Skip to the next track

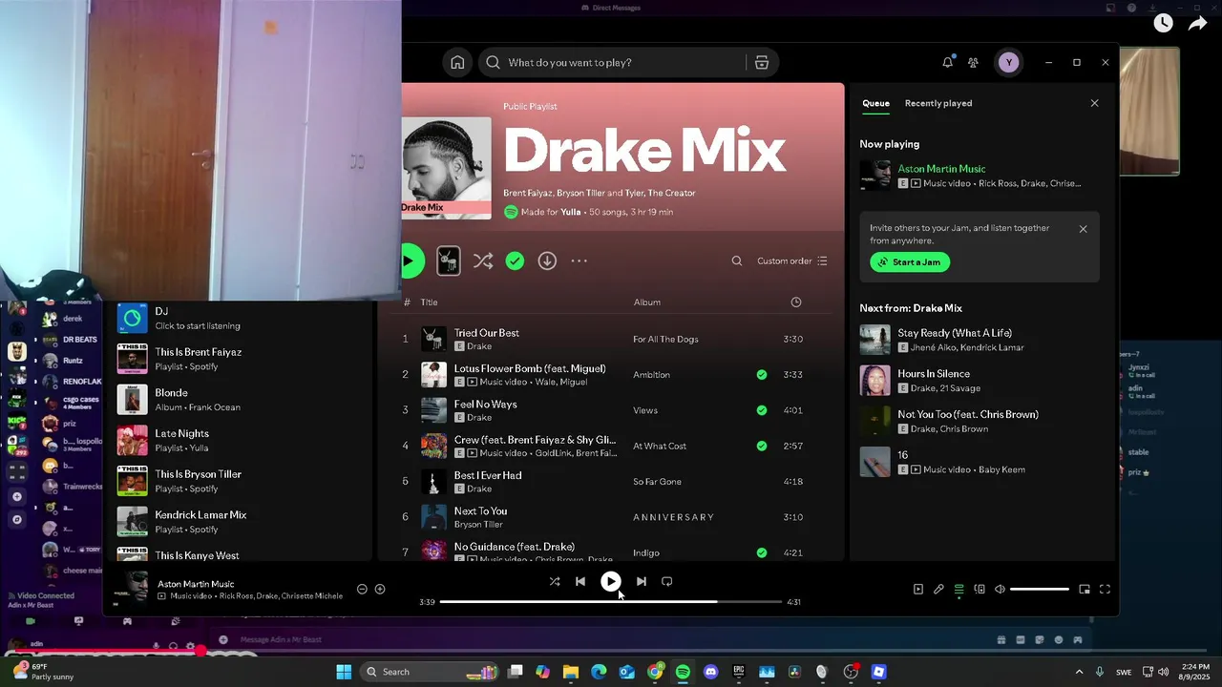coord(642,581)
